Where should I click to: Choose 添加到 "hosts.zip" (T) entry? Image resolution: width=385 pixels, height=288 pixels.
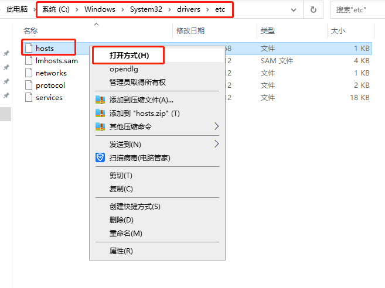click(x=145, y=114)
